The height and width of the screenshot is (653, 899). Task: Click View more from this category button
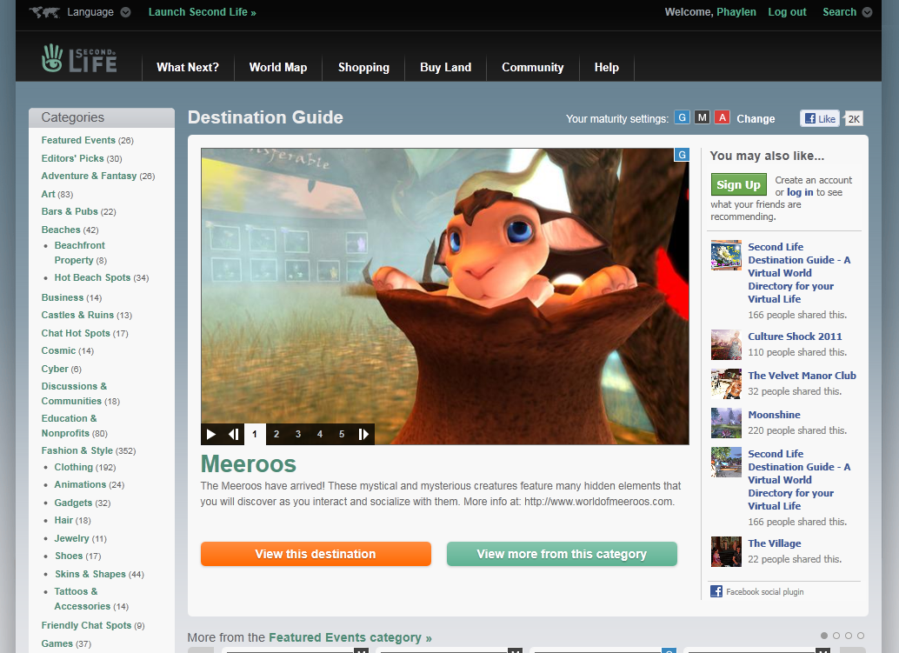(562, 554)
